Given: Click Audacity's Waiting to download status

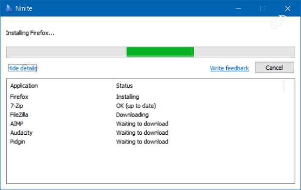Looking at the screenshot, I should pyautogui.click(x=142, y=133).
